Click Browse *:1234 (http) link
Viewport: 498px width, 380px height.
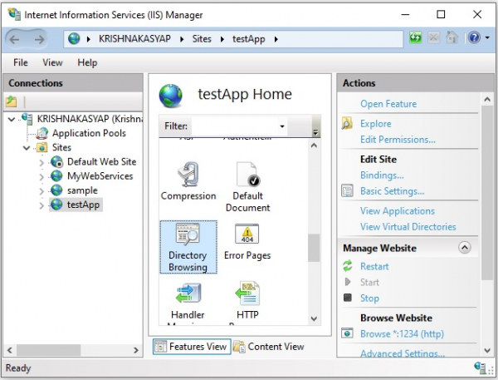[402, 333]
